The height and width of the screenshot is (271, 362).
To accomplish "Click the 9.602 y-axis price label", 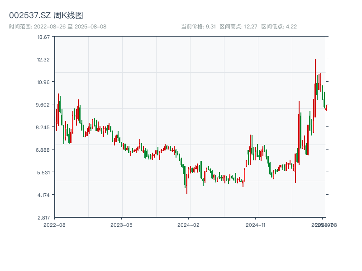I will point(44,105).
